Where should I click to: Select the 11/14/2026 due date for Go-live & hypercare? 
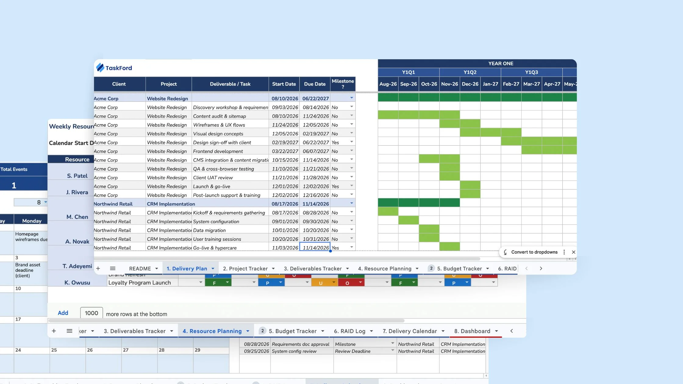pos(315,247)
